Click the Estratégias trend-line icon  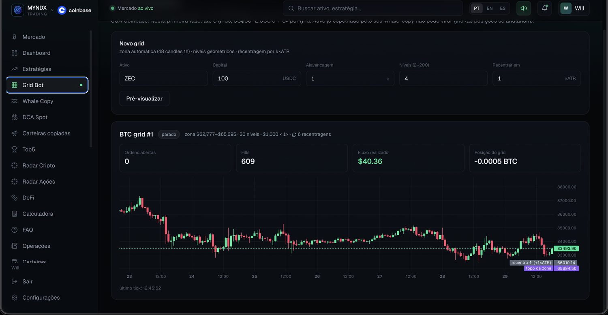click(15, 69)
